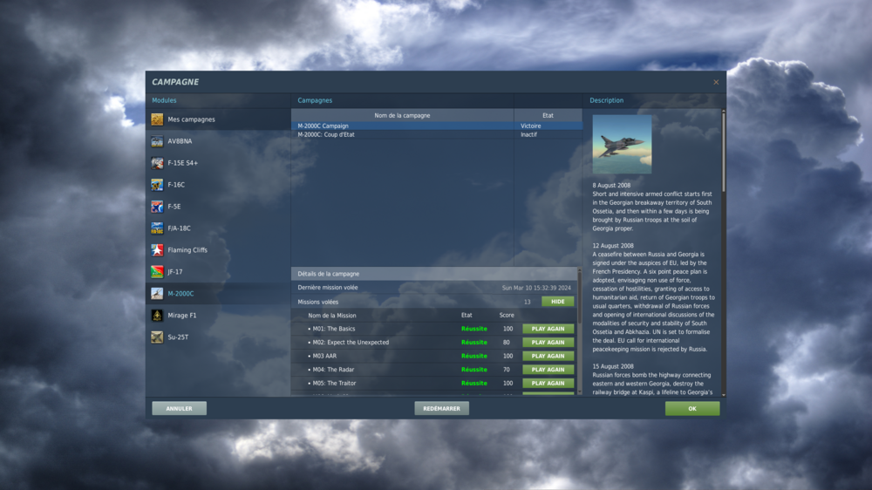Screen dimensions: 872x490
Task: Select the AV8BNA module icon
Action: pyautogui.click(x=157, y=140)
